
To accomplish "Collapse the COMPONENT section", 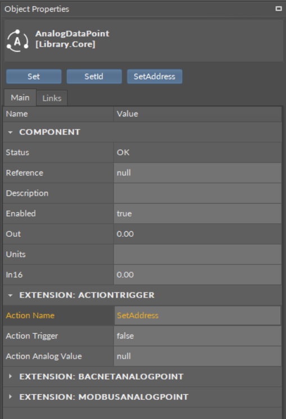I will [x=10, y=132].
